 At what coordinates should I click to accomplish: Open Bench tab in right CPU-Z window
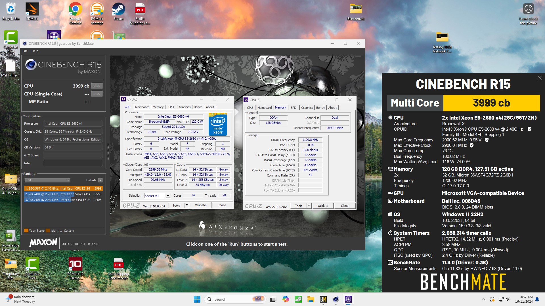320,108
